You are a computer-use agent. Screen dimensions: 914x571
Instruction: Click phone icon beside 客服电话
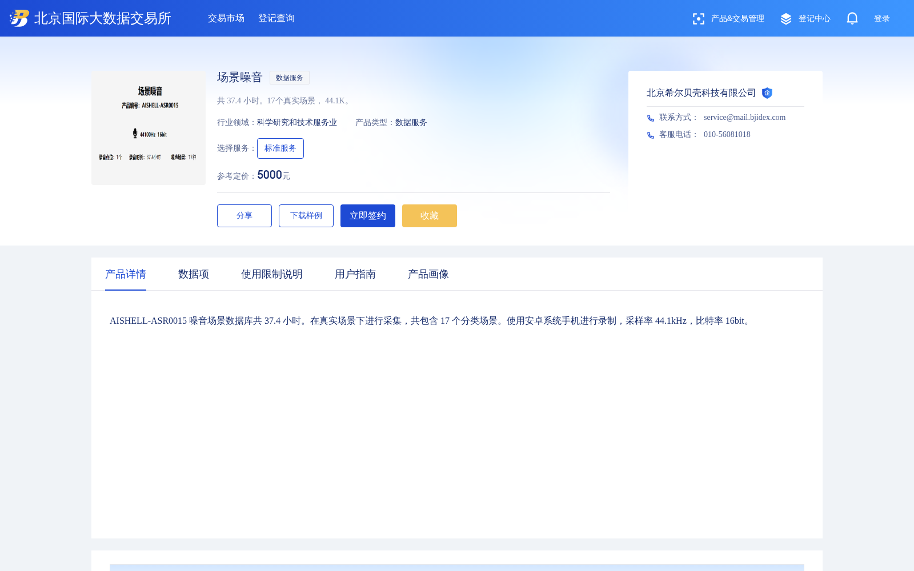(x=651, y=135)
